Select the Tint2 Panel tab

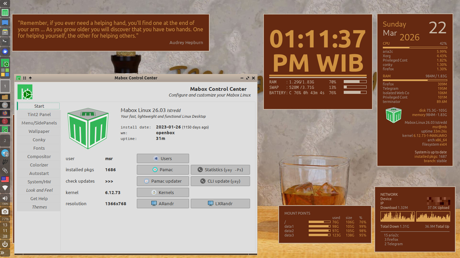tap(39, 115)
